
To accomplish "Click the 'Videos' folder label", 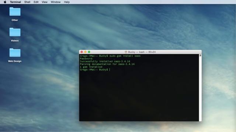I will click(x=15, y=41).
